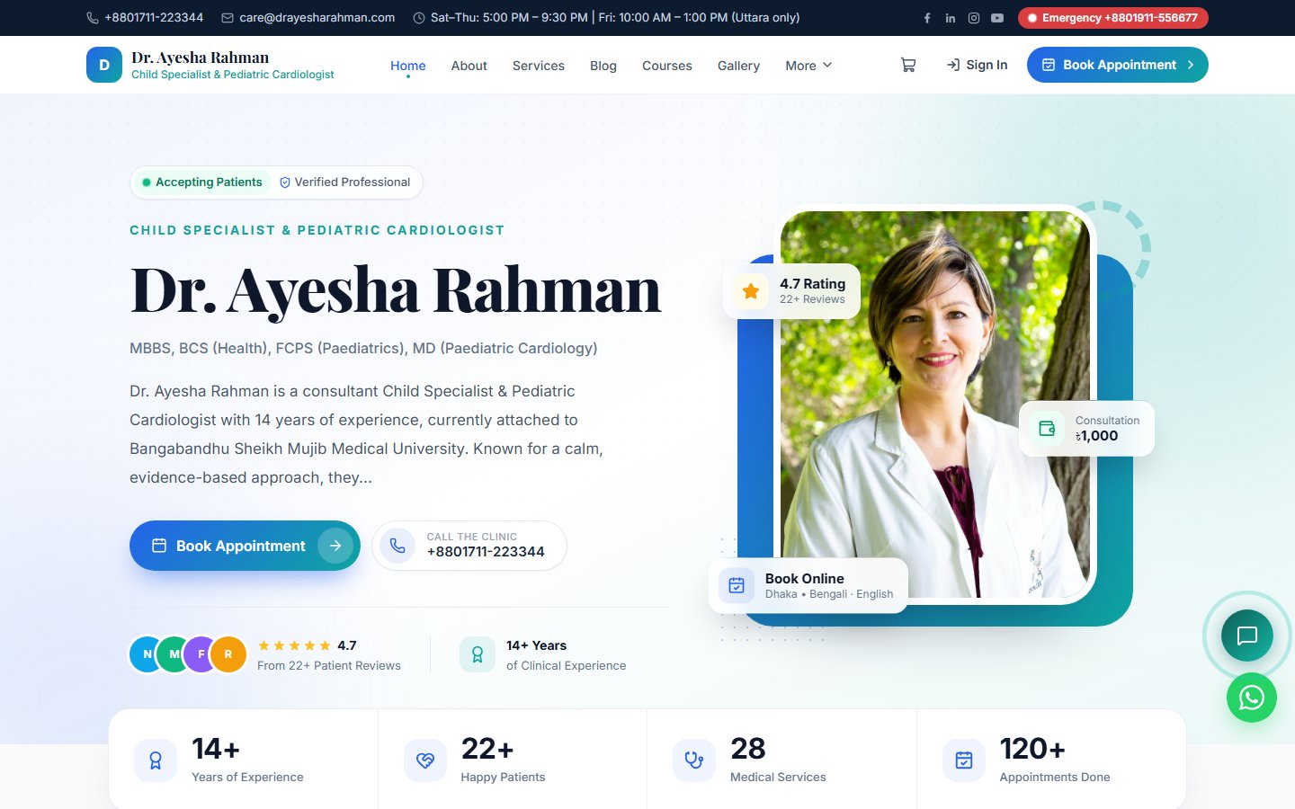Click ribbon icon beside 14+ Years Clinical Experience
1295x809 pixels.
tap(478, 654)
